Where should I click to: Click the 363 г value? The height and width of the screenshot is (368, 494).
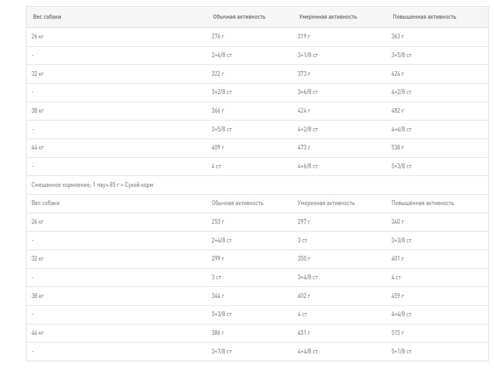397,36
